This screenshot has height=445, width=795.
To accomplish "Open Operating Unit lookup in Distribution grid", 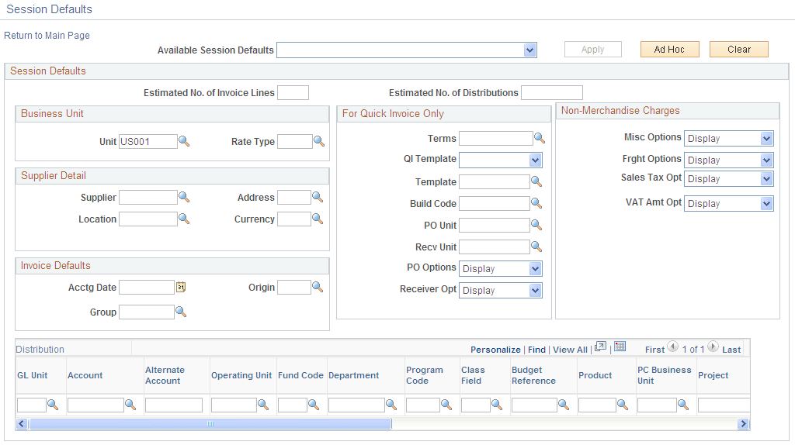I will [x=262, y=405].
